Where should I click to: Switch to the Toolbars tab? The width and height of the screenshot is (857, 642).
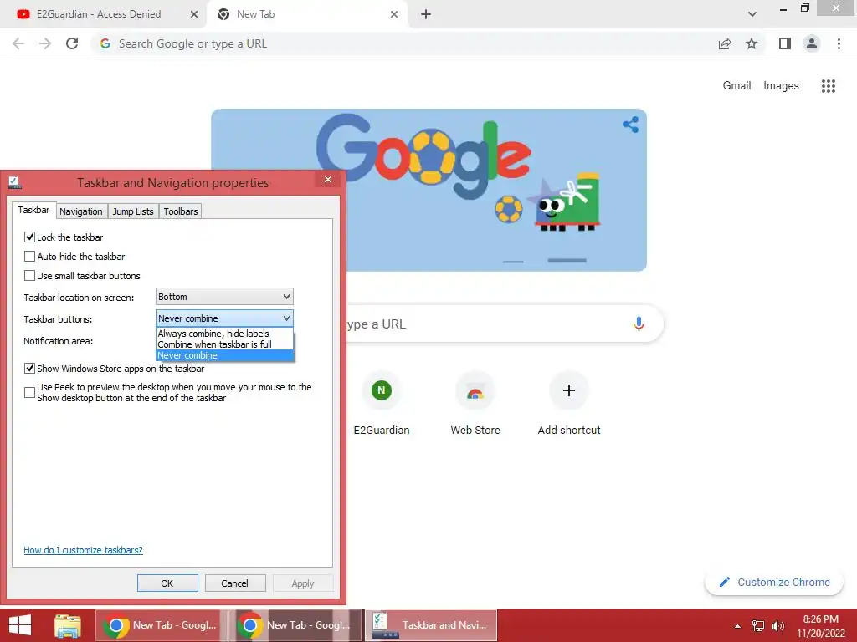pyautogui.click(x=181, y=211)
